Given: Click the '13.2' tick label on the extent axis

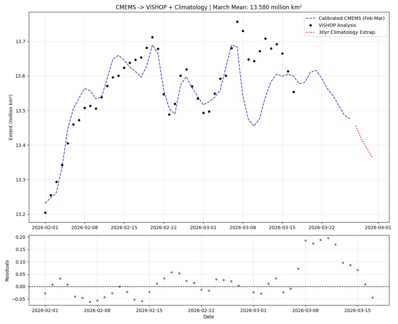Looking at the screenshot, I should (x=21, y=214).
